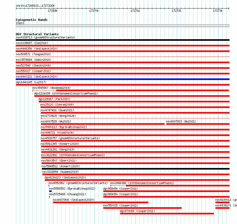Click nsv5911345 (Almarri2020) label

60,144
